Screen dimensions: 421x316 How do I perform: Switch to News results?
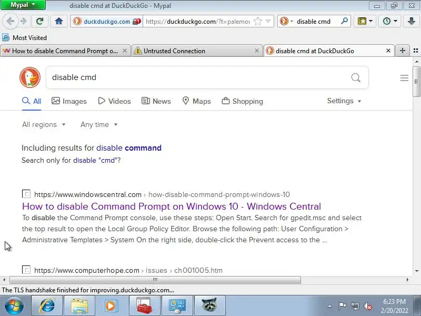156,101
